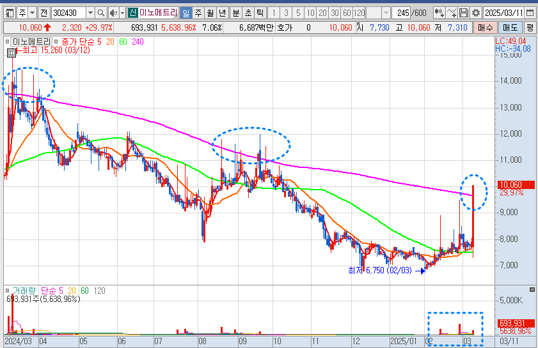Select interval button 120

pyautogui.click(x=360, y=13)
